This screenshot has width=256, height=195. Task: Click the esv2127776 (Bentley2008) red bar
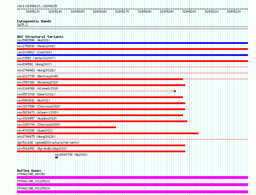(x=100, y=79)
